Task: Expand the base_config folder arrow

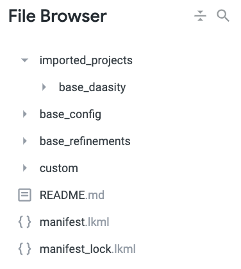Action: 25,114
